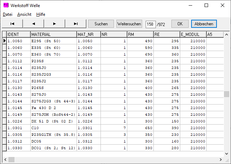Click the row selector beside 1.0050
The width and height of the screenshot is (231, 164).
pos(5,41)
